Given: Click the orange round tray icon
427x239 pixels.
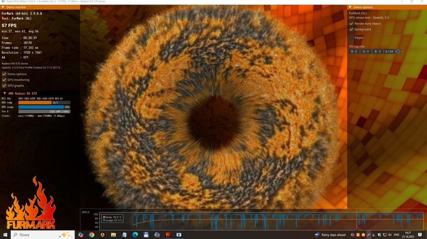Looking at the screenshot, I should tap(363, 235).
